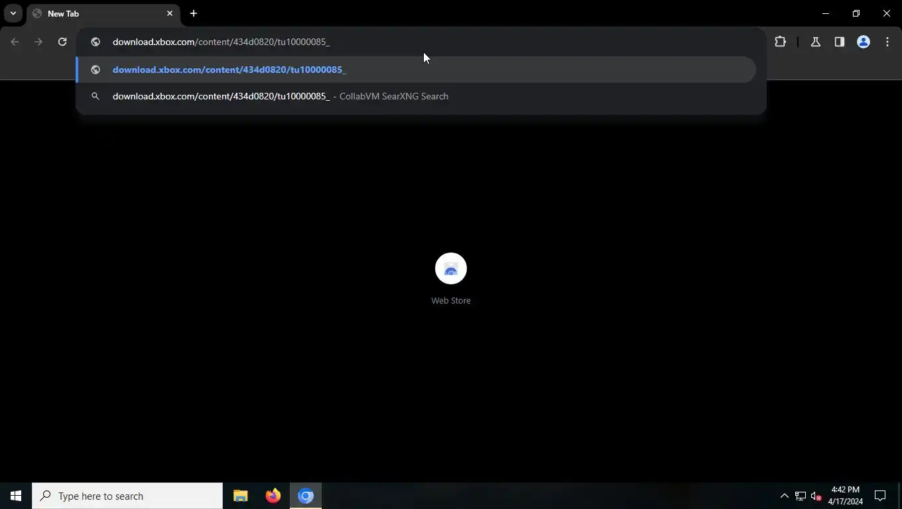The width and height of the screenshot is (902, 509).
Task: Open the Extensions puzzle icon
Action: (780, 42)
